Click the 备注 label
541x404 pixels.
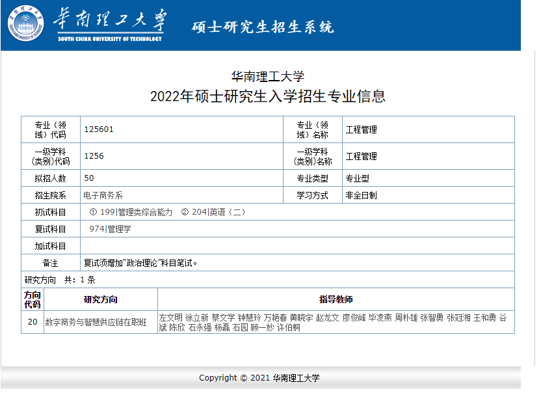coord(50,263)
